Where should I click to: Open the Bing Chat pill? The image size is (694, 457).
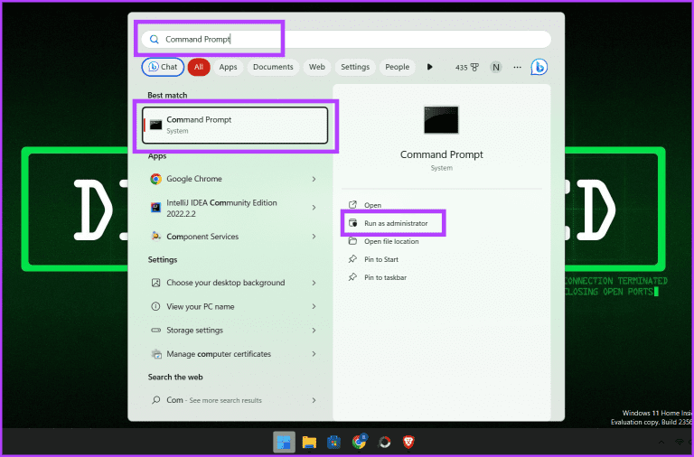point(163,67)
